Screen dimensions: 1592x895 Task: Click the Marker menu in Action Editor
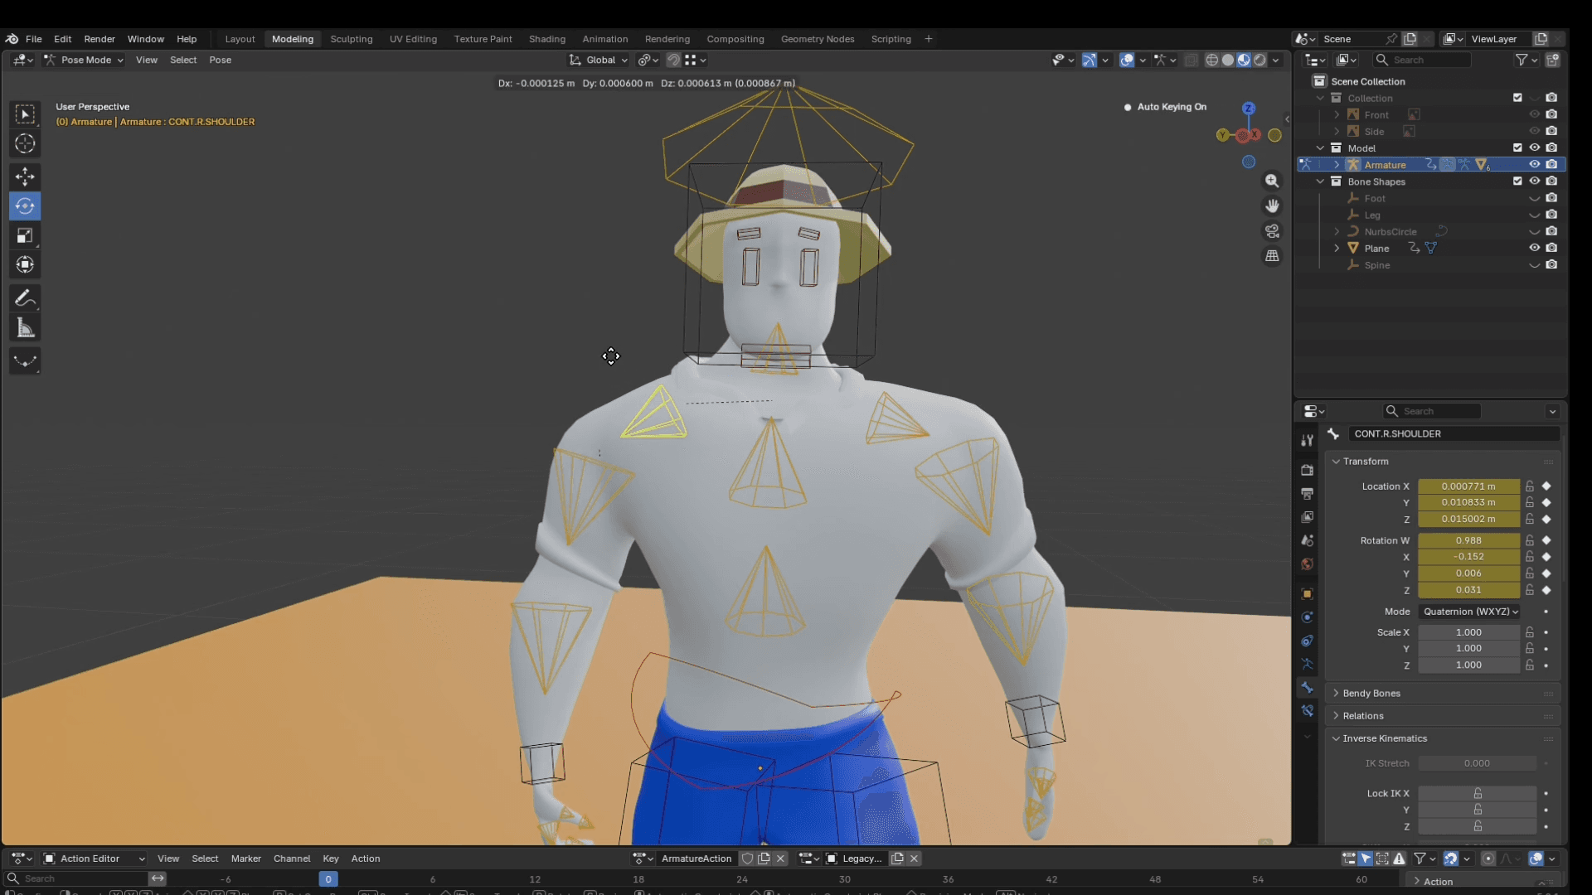tap(245, 859)
